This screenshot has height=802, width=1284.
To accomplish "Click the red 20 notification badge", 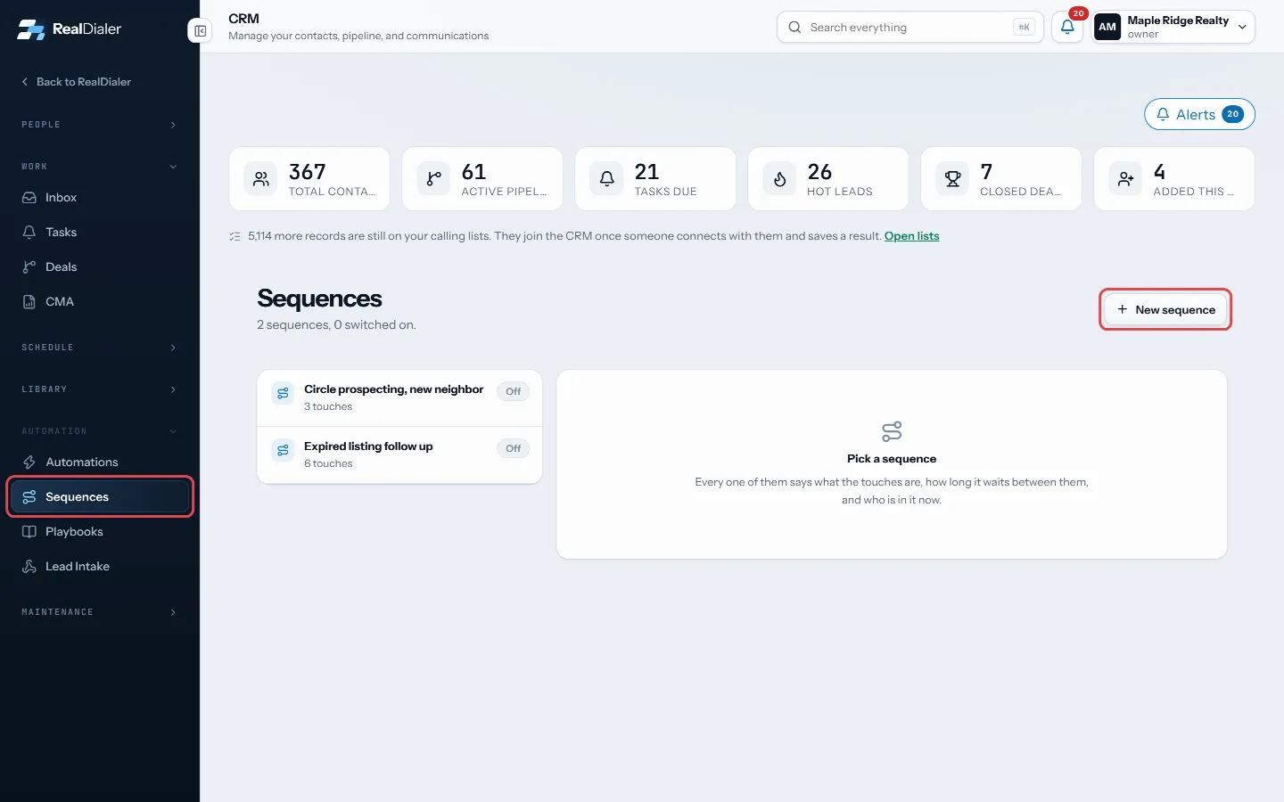I will [1078, 13].
